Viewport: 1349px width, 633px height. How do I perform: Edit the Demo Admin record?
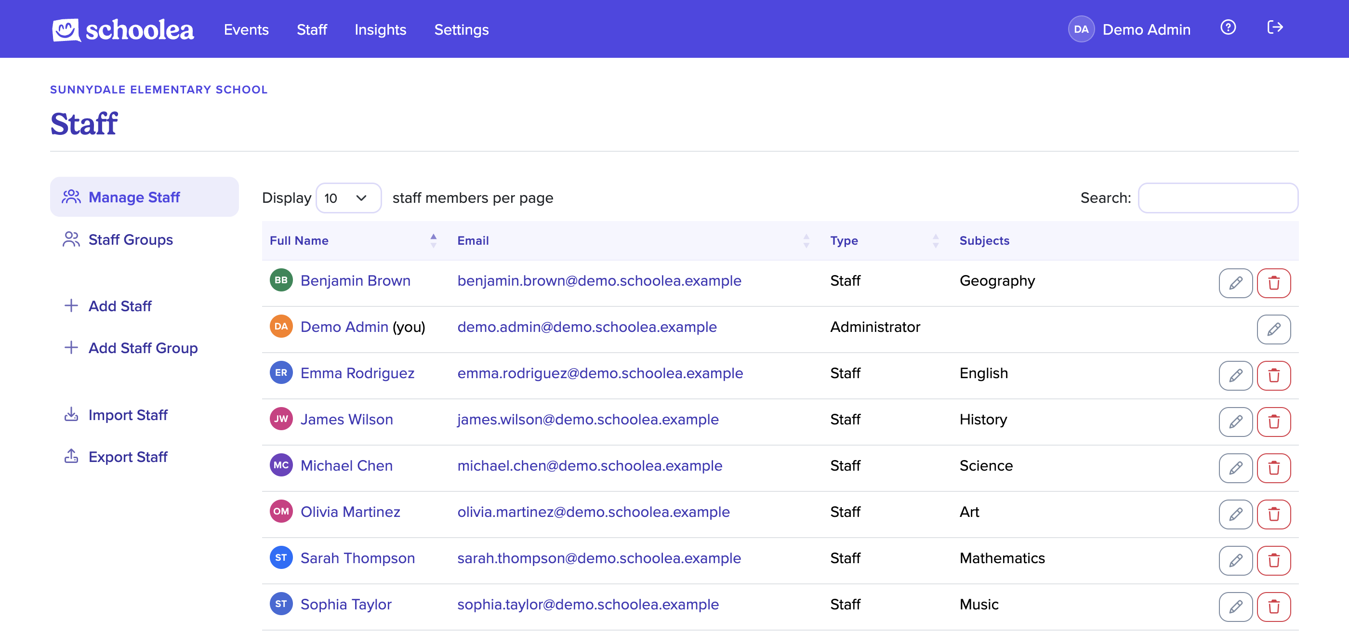click(x=1273, y=330)
